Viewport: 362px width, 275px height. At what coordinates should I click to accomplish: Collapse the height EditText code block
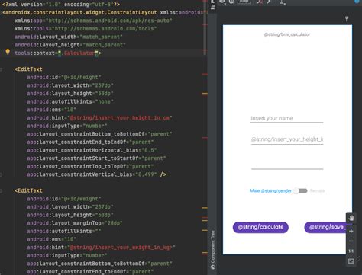click(x=2, y=69)
